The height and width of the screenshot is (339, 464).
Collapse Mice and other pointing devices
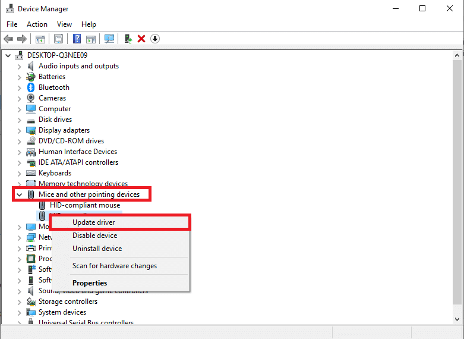point(19,194)
